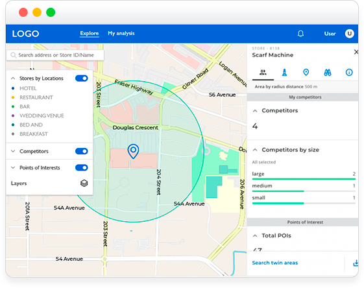Toggle Stores by Locations switch
This screenshot has height=288, width=364.
(x=82, y=78)
